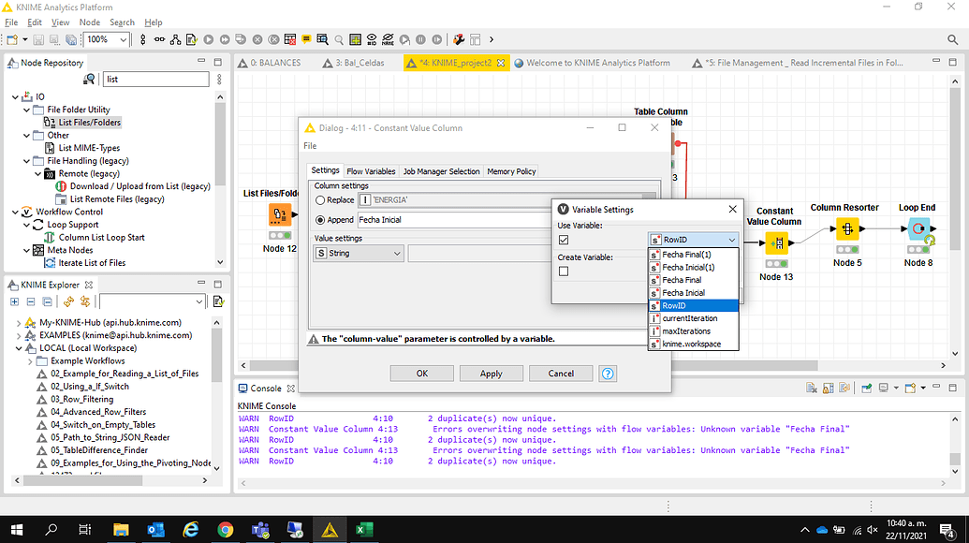Open the Use Variable dropdown
The image size is (969, 543).
coord(734,239)
